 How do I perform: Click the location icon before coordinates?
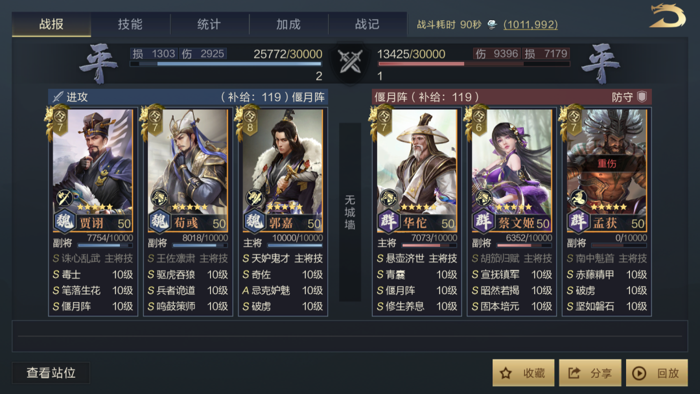click(x=492, y=25)
